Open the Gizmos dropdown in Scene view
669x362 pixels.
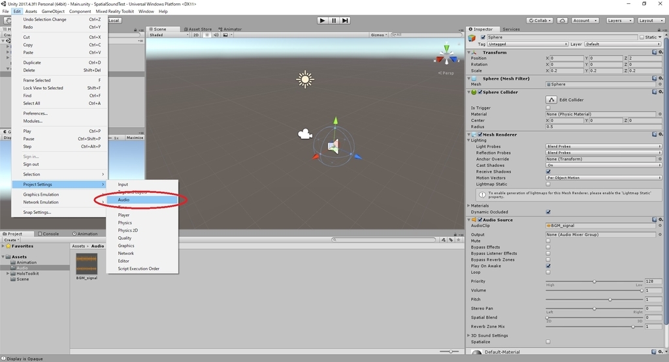point(379,35)
